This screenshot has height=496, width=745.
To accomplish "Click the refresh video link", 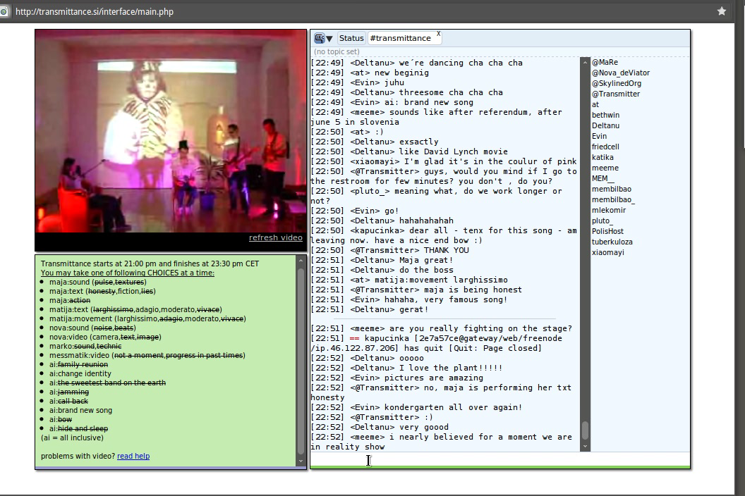I will [x=275, y=237].
